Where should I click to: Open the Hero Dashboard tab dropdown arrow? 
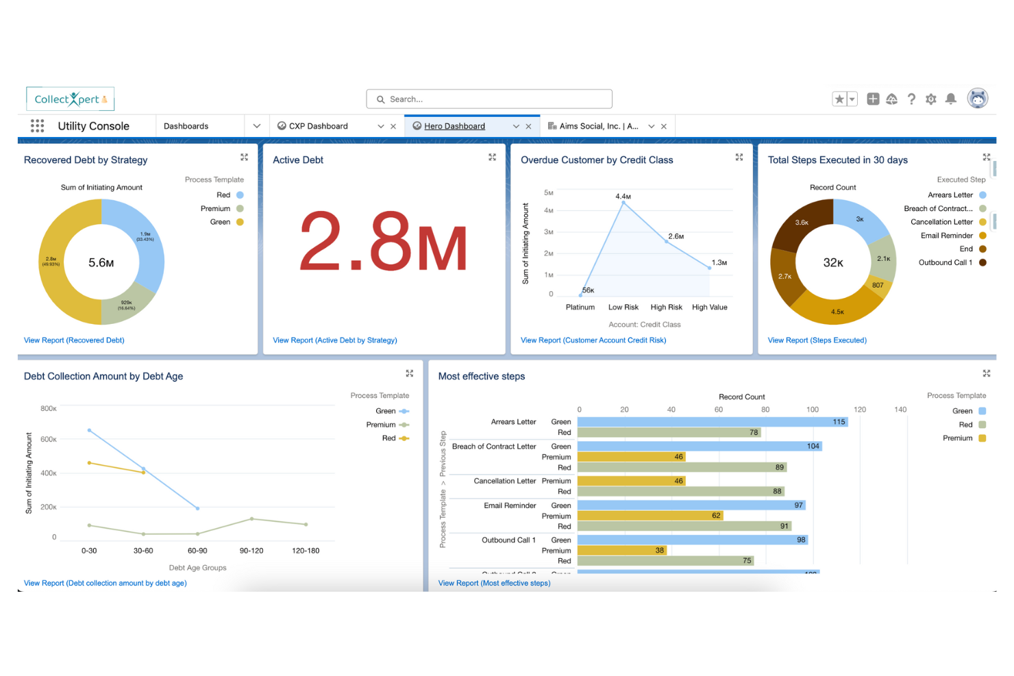(516, 125)
